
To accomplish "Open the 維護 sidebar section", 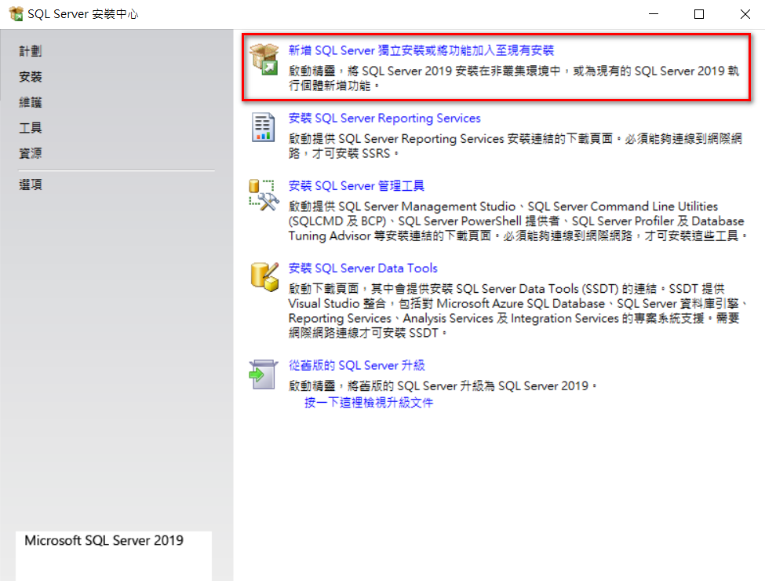I will [31, 102].
